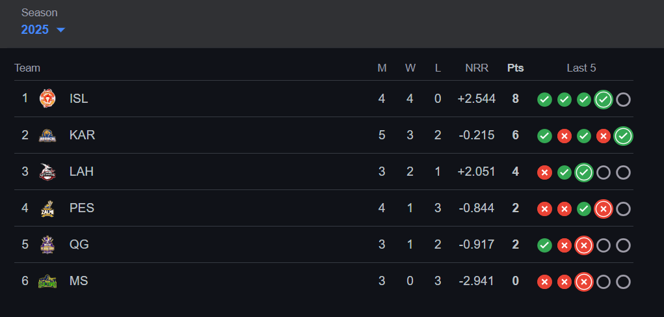Click LAH's first red loss icon
664x317 pixels.
(544, 172)
